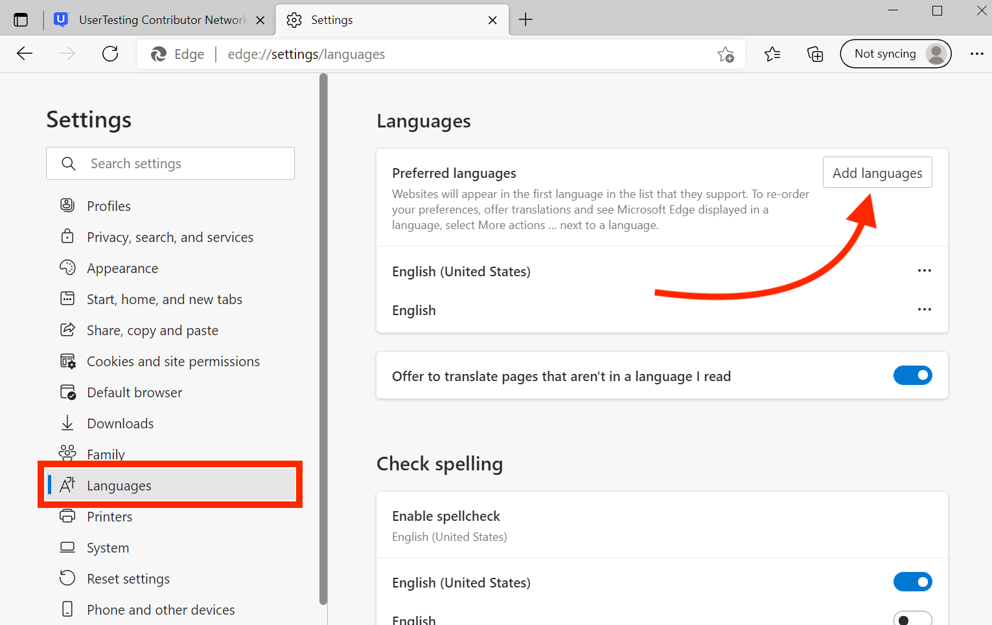Open More actions for English language row
The image size is (992, 625).
[925, 309]
